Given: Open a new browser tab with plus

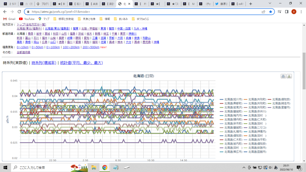Looking at the screenshot, I should point(251,4).
